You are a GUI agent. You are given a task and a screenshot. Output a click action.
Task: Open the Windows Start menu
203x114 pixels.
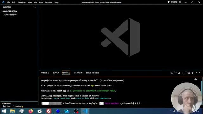point(4,111)
